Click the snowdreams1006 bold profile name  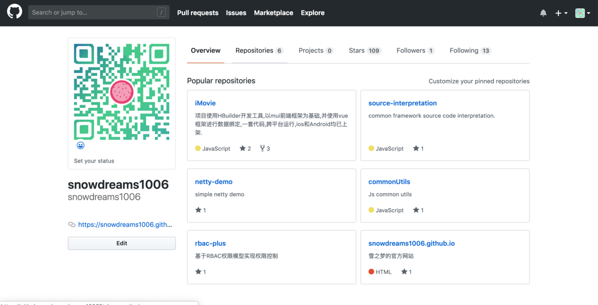118,185
